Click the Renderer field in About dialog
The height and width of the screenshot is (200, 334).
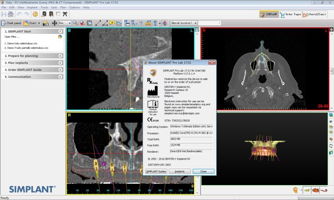(x=191, y=152)
